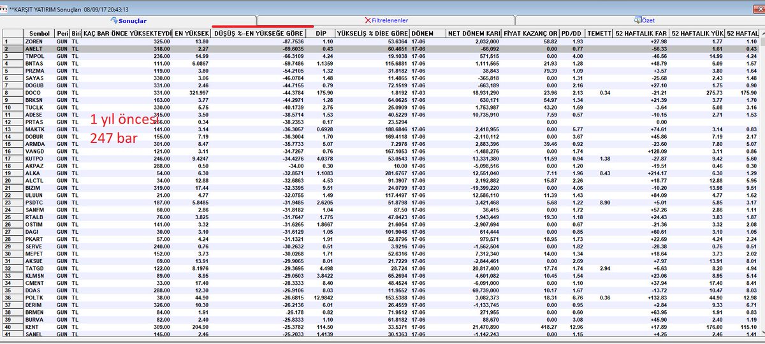The height and width of the screenshot is (344, 765).
Task: Select the ARMDA symbol cell
Action: (x=39, y=144)
